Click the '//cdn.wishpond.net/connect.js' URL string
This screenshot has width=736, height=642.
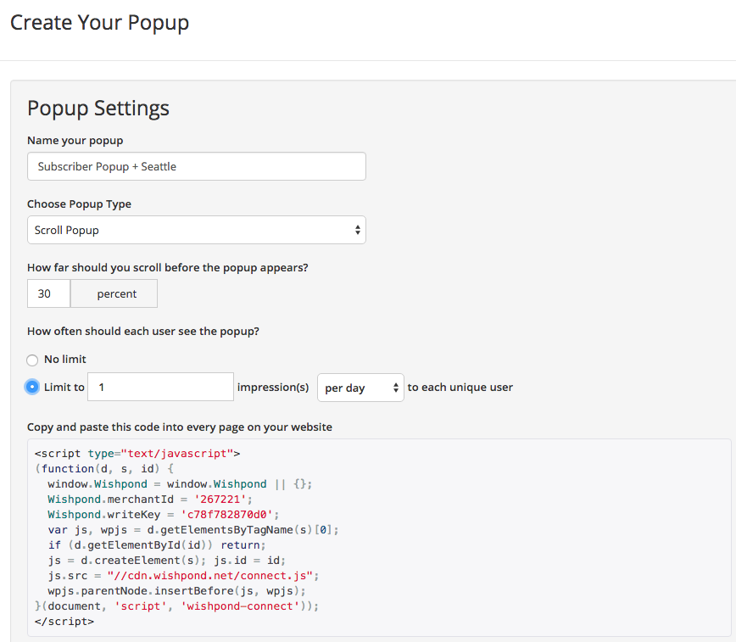point(209,575)
